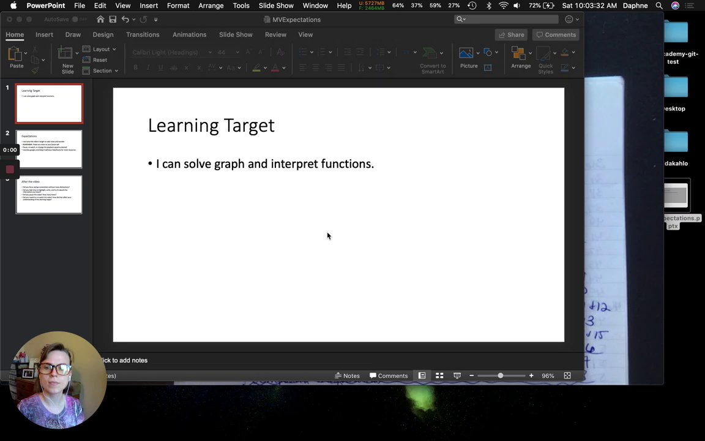
Task: Click the zoom slider handle
Action: pyautogui.click(x=500, y=375)
